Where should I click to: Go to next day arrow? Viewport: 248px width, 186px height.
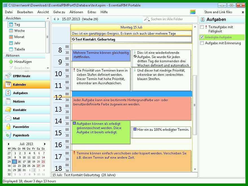click(58, 19)
